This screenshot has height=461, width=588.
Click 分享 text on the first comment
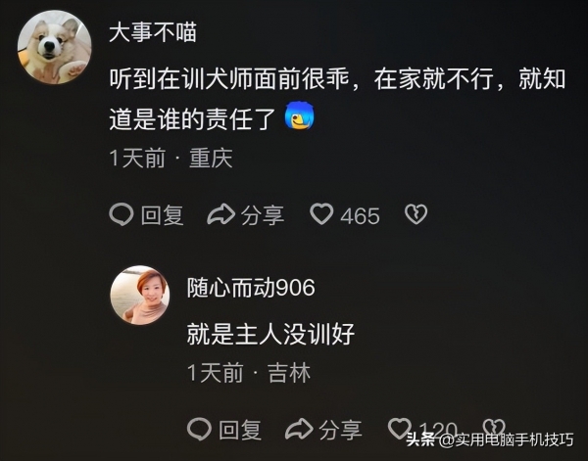coord(263,215)
